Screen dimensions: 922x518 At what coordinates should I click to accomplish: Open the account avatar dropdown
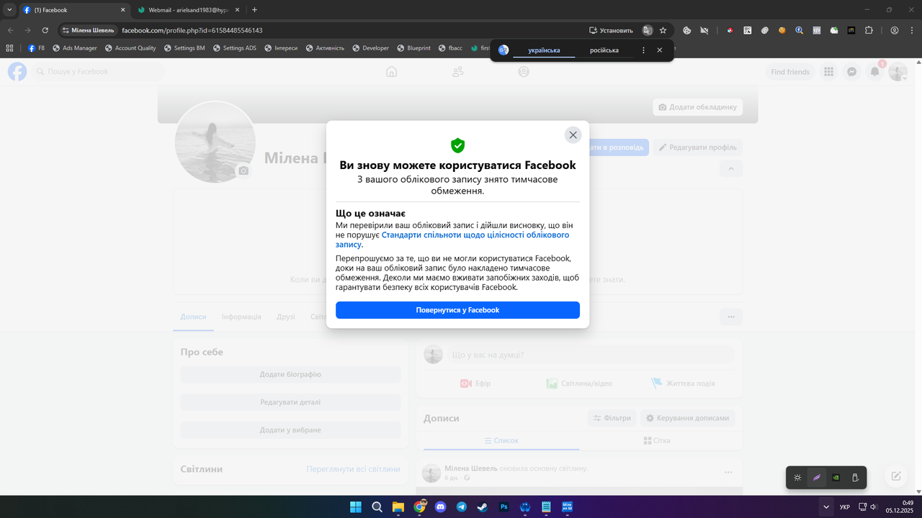(x=898, y=72)
